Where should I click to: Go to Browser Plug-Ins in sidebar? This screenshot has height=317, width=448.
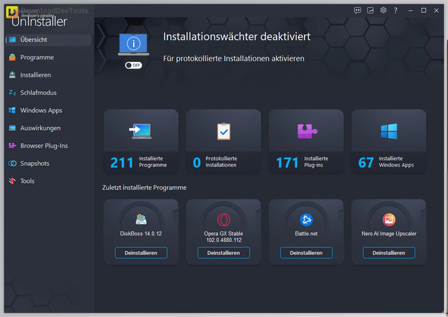click(44, 146)
